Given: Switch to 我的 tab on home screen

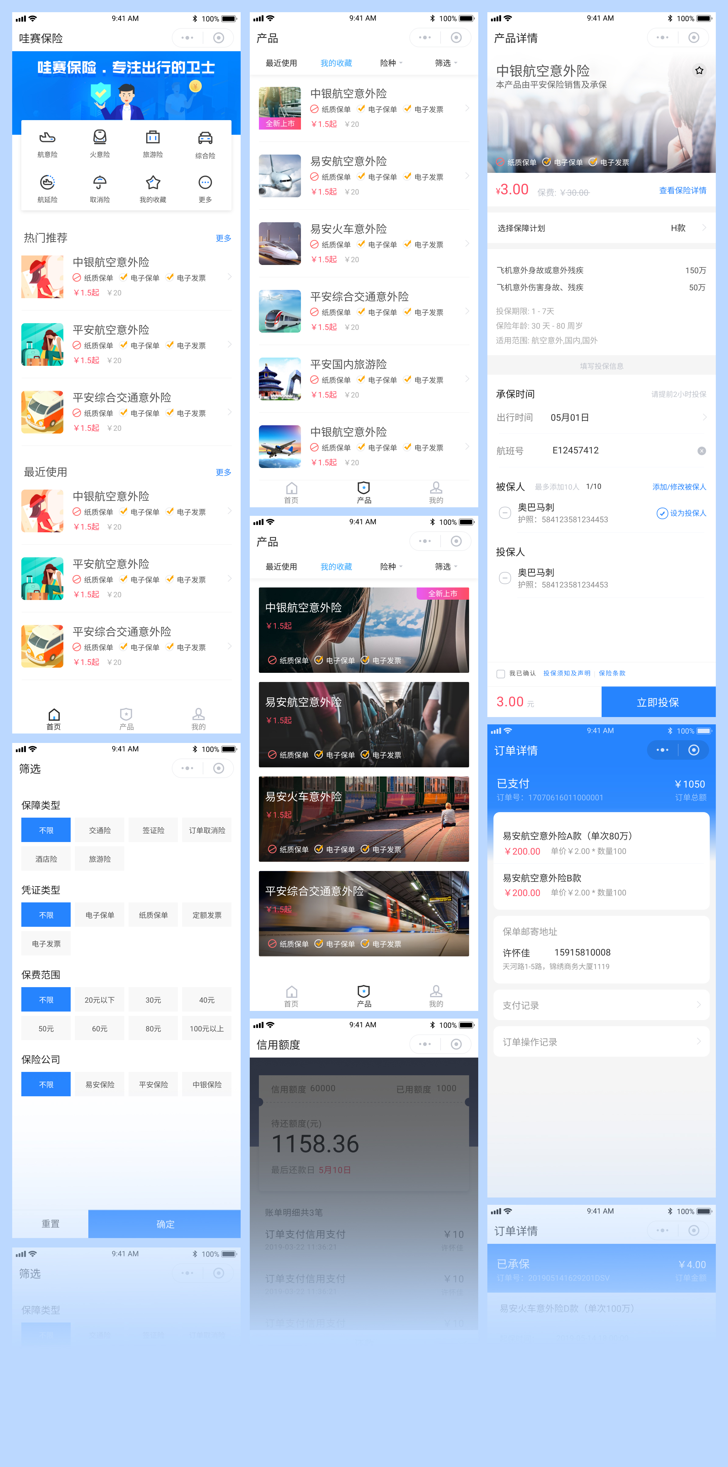Looking at the screenshot, I should click(x=198, y=719).
